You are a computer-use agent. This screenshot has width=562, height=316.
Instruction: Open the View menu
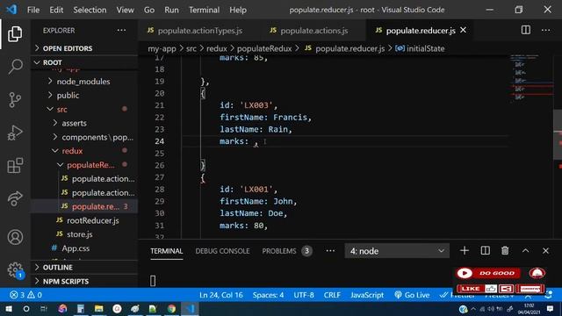(x=125, y=10)
